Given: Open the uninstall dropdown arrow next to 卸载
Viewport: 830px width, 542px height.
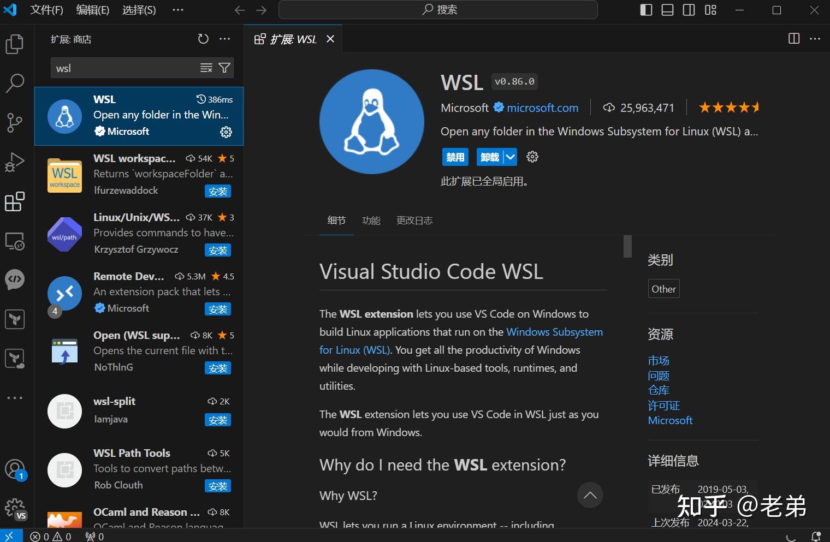Looking at the screenshot, I should pyautogui.click(x=510, y=157).
